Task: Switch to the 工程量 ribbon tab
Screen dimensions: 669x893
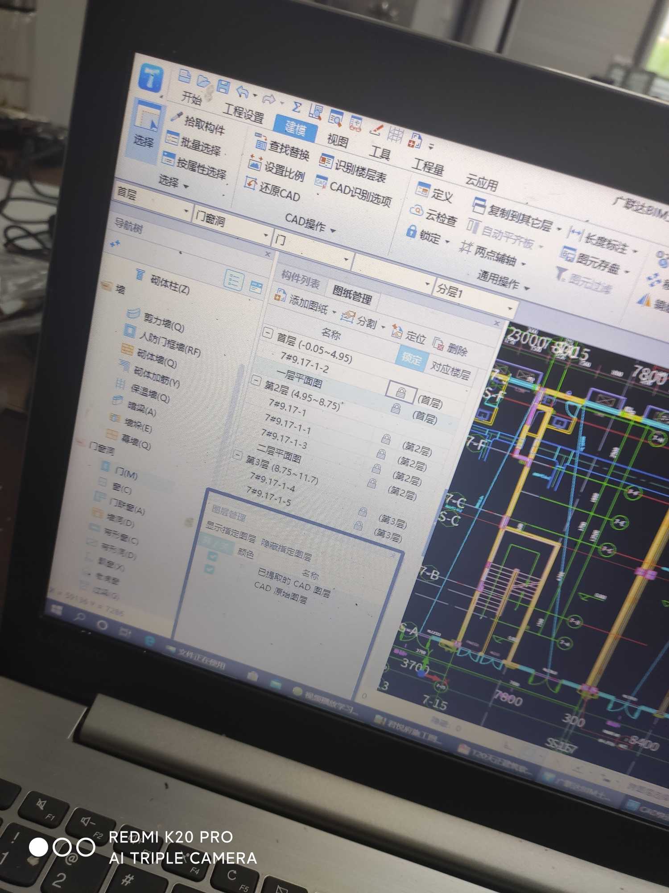Action: click(x=427, y=166)
